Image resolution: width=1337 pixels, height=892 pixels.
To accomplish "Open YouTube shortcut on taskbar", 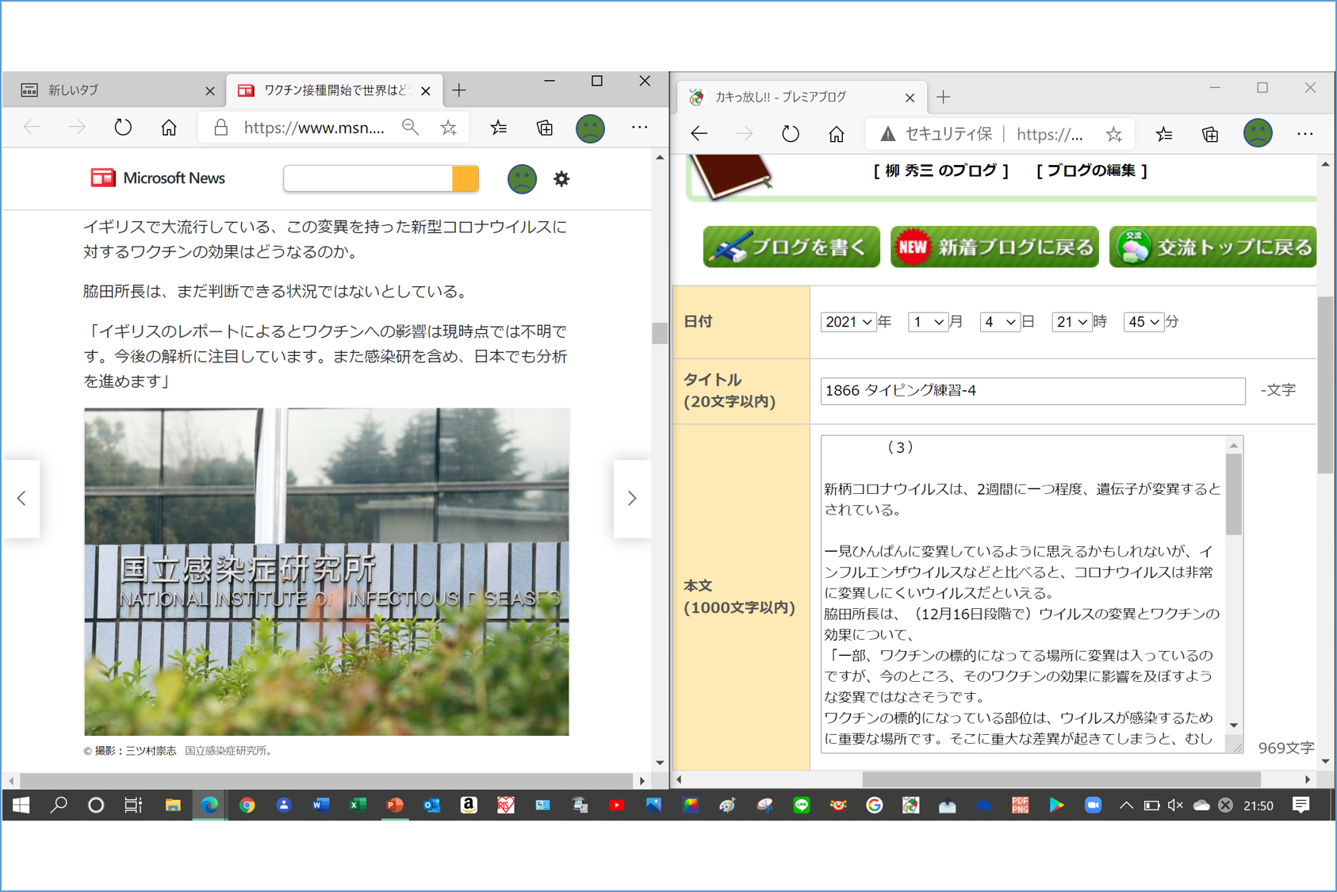I will point(616,806).
